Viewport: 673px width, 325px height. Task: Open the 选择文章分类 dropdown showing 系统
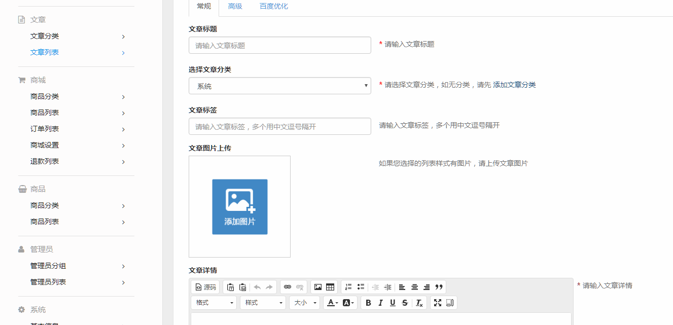(x=279, y=86)
